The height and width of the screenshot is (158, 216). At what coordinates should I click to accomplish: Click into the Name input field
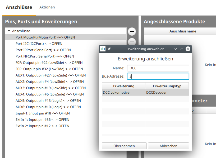point(158,68)
